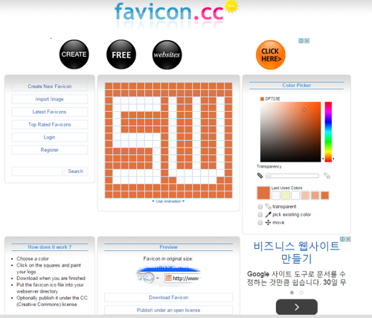Click Publish under an open license
Image resolution: width=372 pixels, height=318 pixels.
point(169,310)
